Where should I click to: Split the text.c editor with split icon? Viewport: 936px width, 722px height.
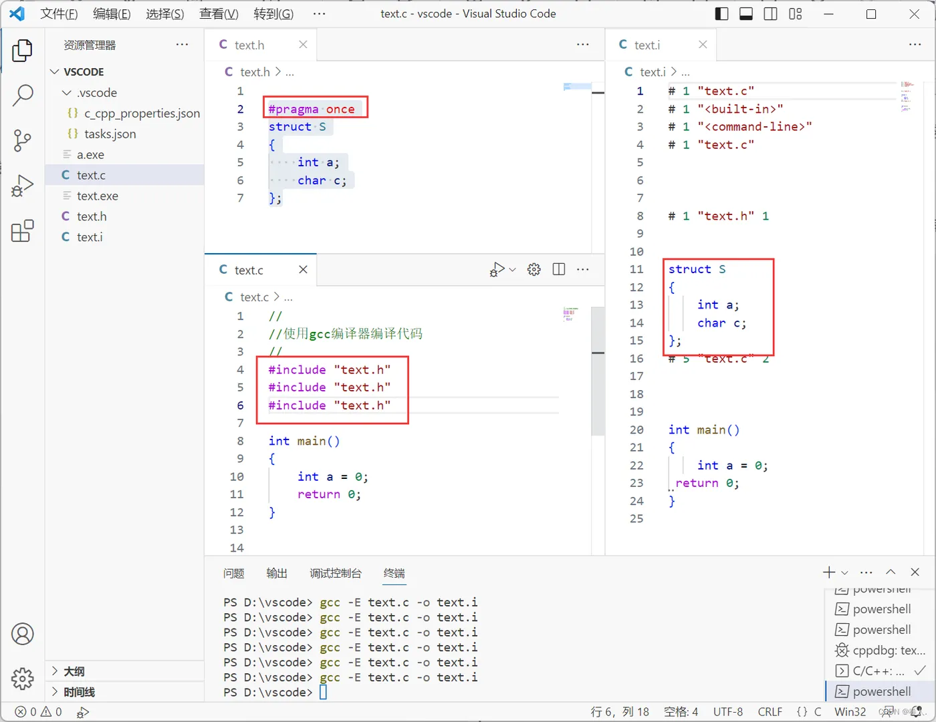click(559, 270)
